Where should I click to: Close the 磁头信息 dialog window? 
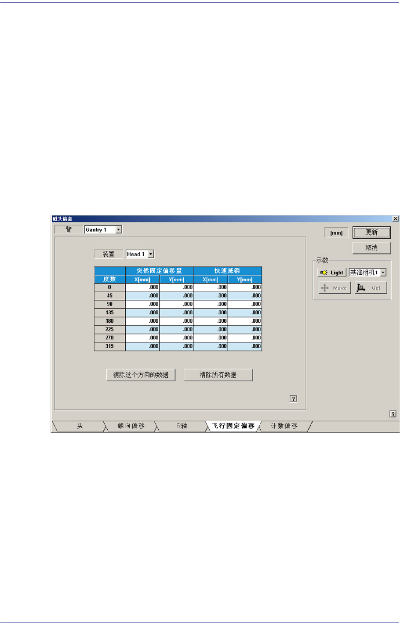[x=395, y=218]
